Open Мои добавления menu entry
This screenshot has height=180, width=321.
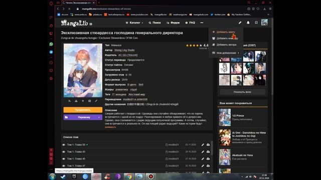pyautogui.click(x=226, y=53)
